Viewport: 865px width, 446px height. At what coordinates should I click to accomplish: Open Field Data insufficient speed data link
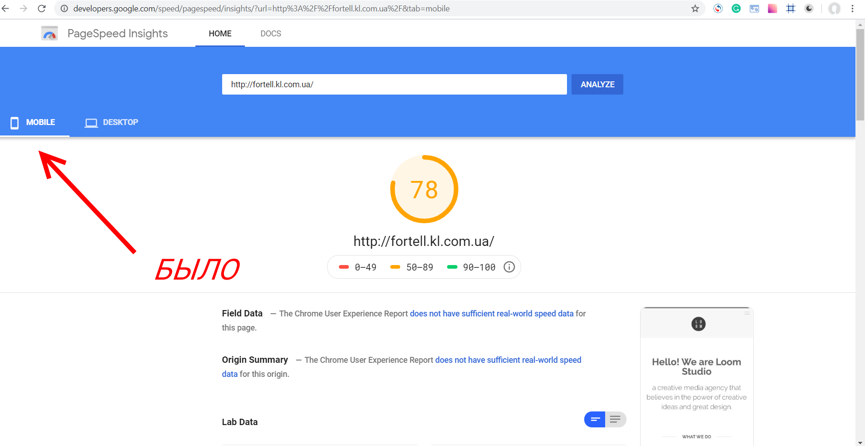[492, 314]
